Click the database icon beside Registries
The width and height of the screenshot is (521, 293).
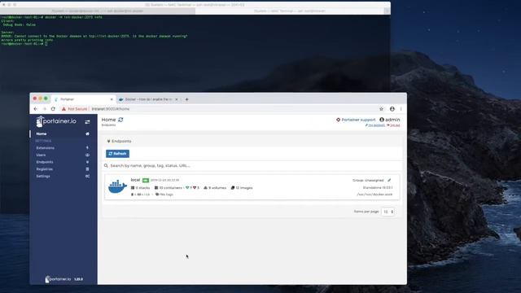tap(87, 169)
